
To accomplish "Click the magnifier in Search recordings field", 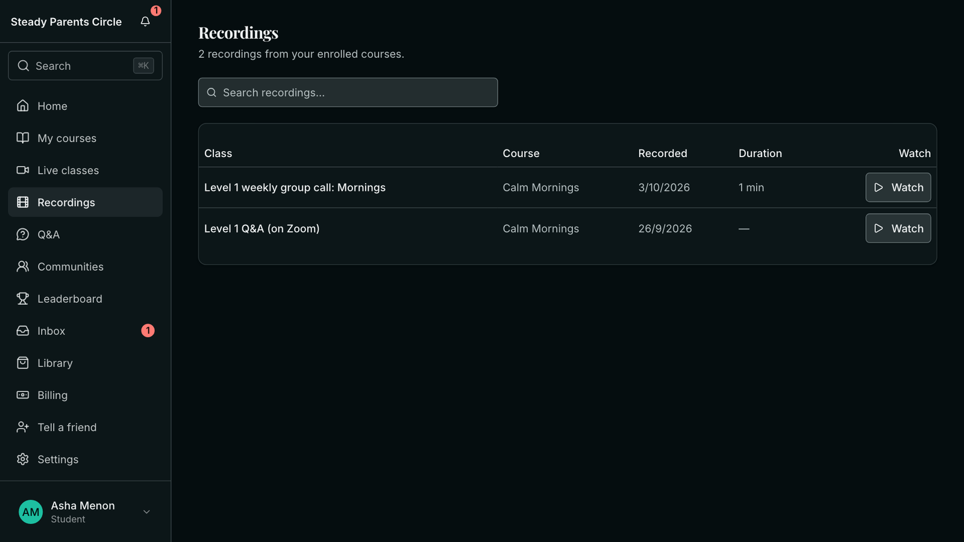I will point(211,93).
